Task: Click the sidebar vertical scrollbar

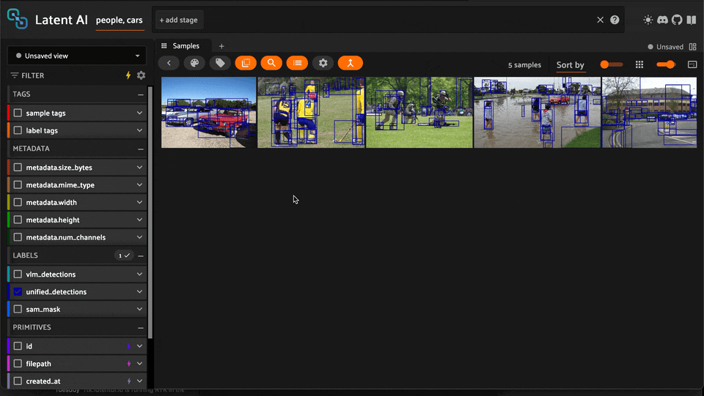Action: (x=150, y=213)
